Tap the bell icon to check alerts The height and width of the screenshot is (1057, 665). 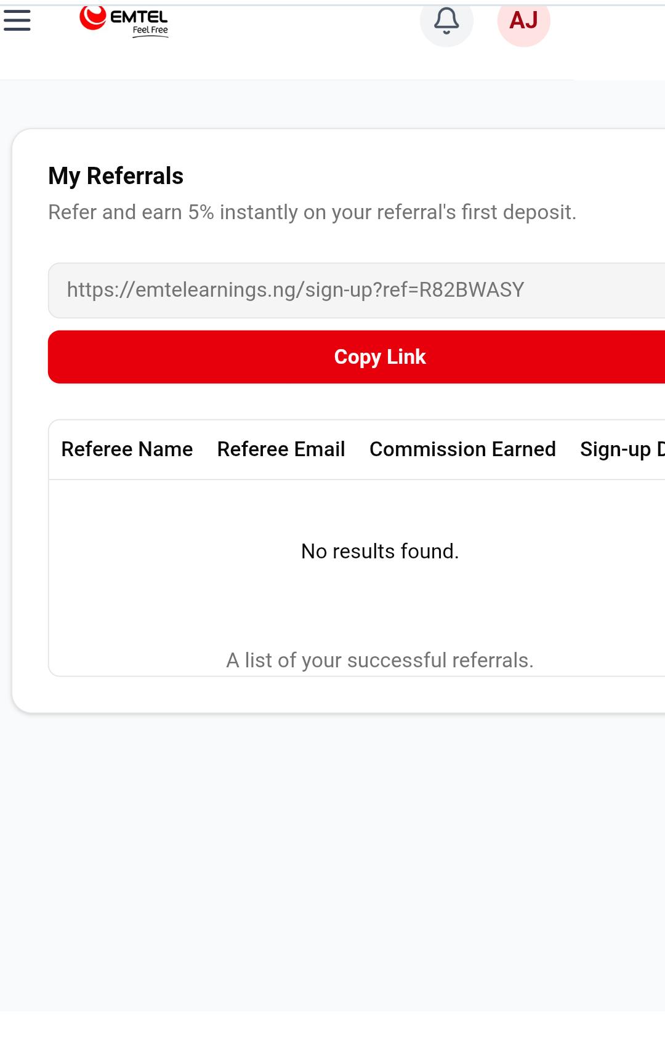point(446,22)
